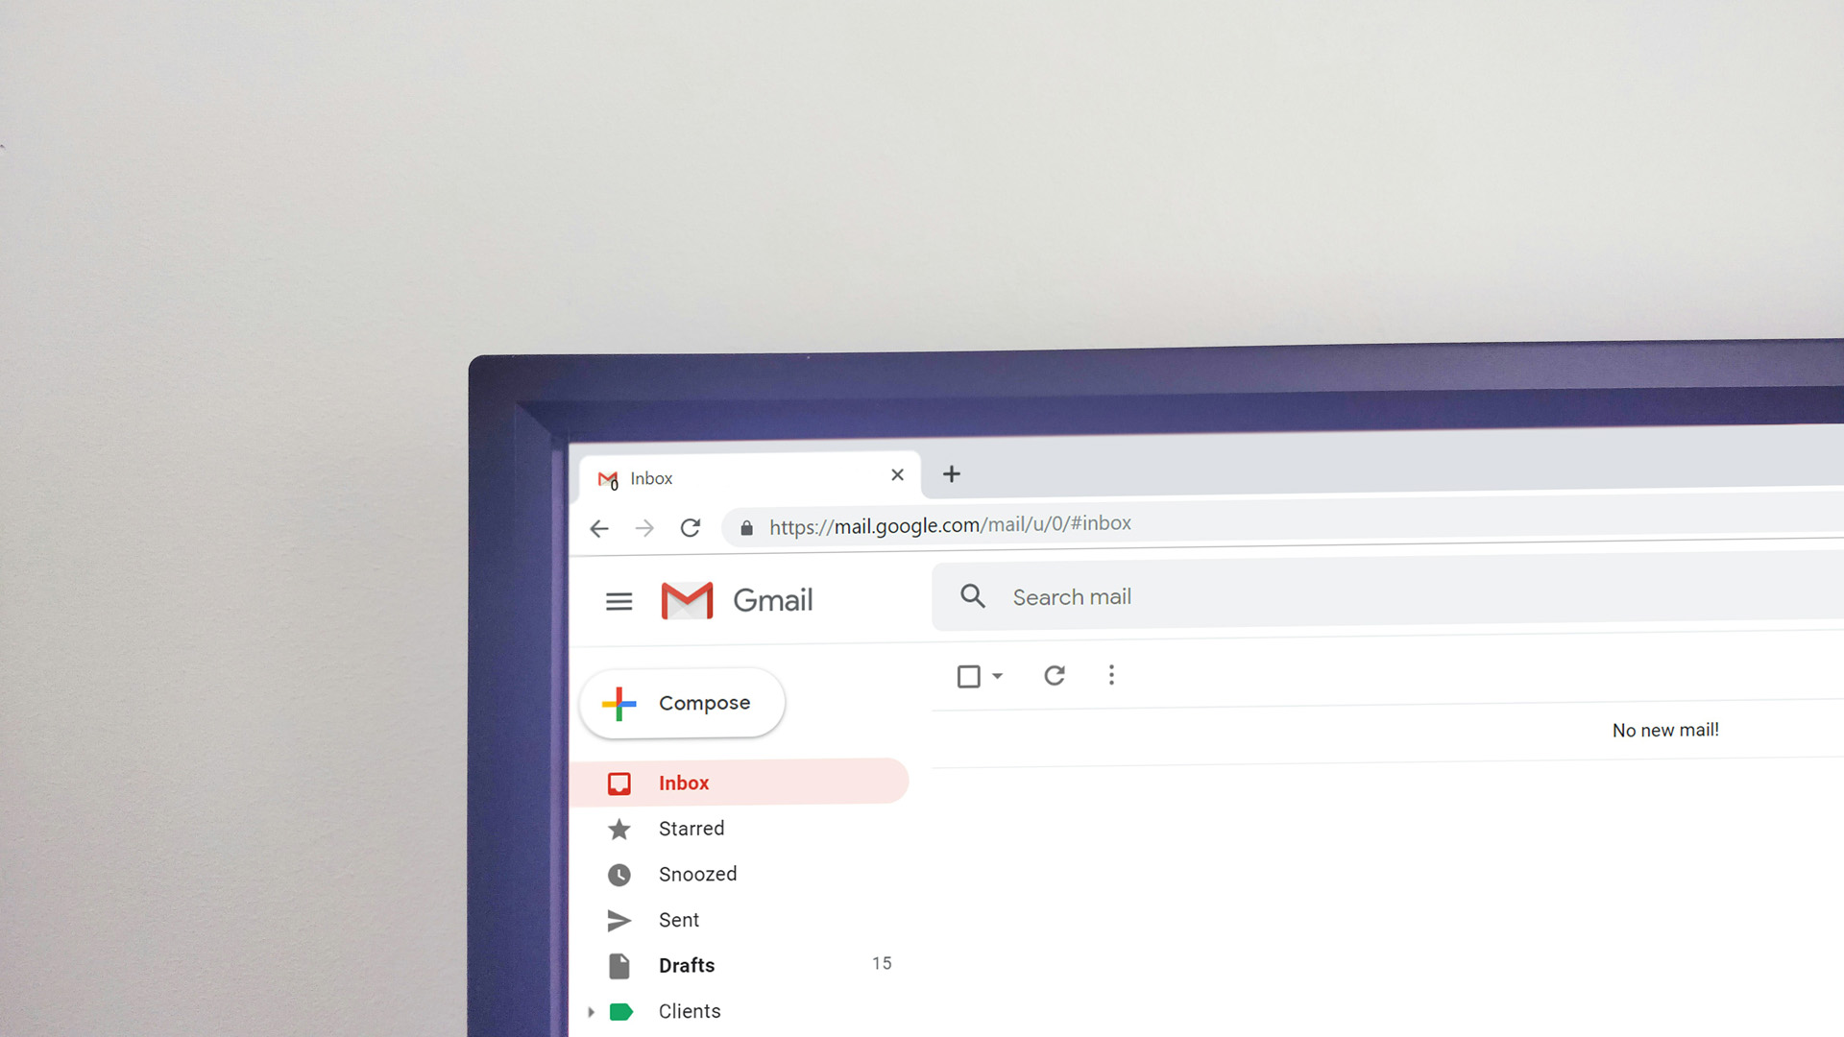
Task: Open the Drafts folder
Action: coord(684,965)
